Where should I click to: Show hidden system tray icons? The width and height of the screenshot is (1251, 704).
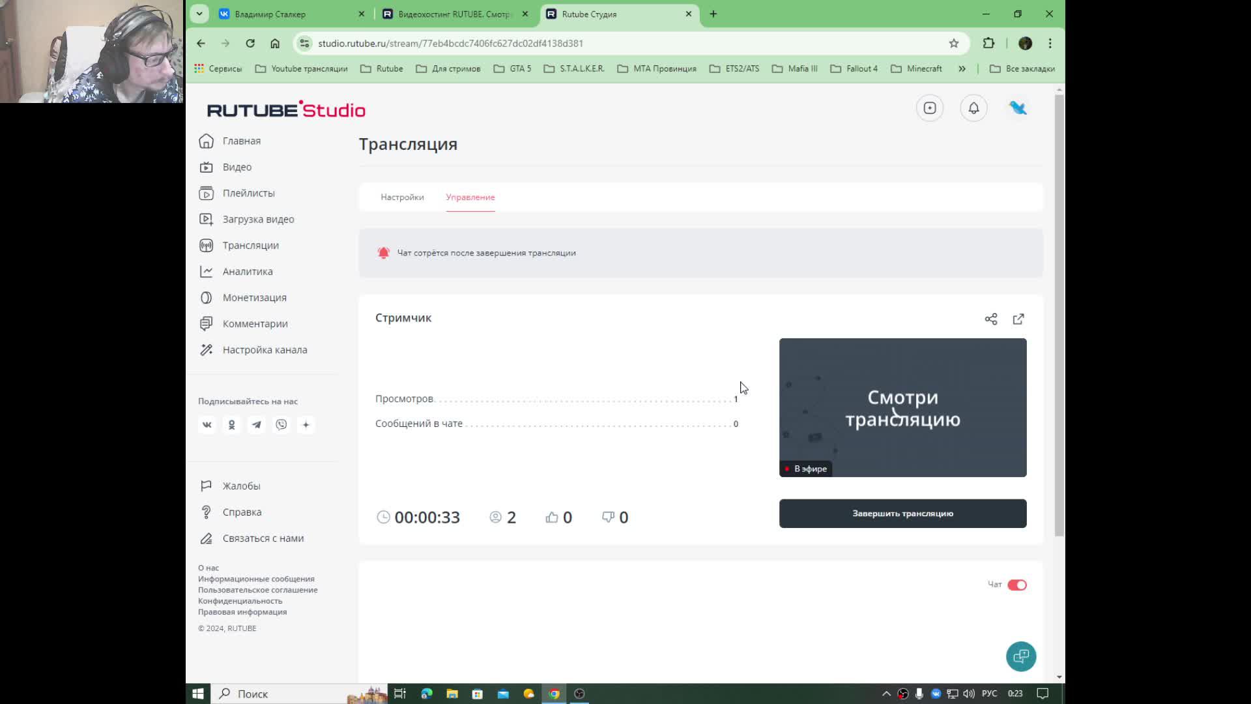pyautogui.click(x=886, y=694)
